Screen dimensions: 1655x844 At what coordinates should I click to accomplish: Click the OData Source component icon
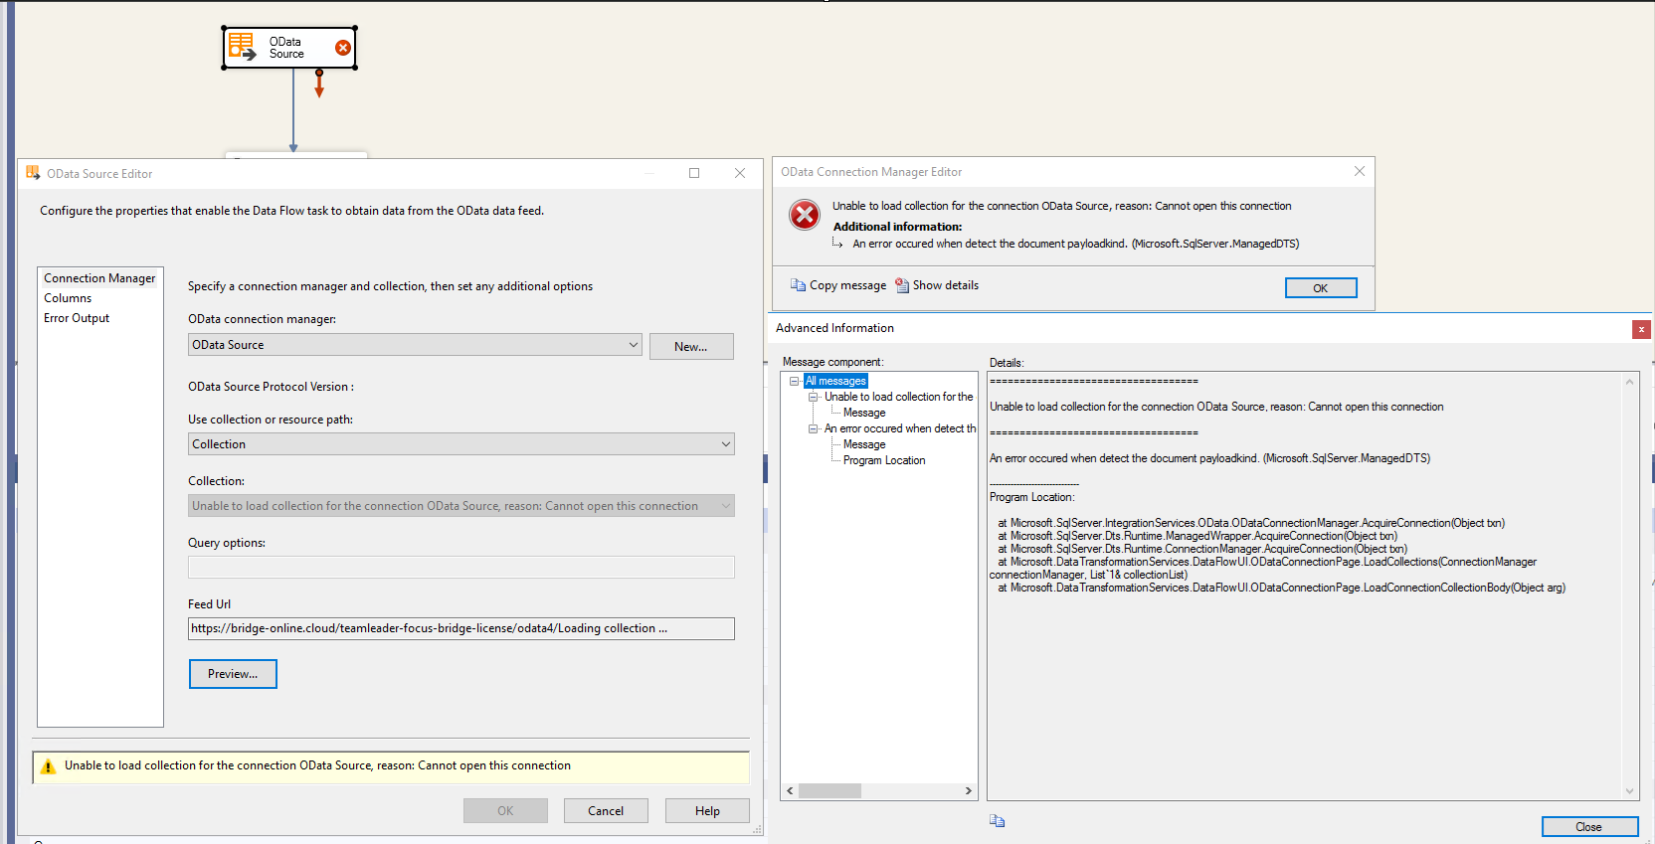[242, 47]
